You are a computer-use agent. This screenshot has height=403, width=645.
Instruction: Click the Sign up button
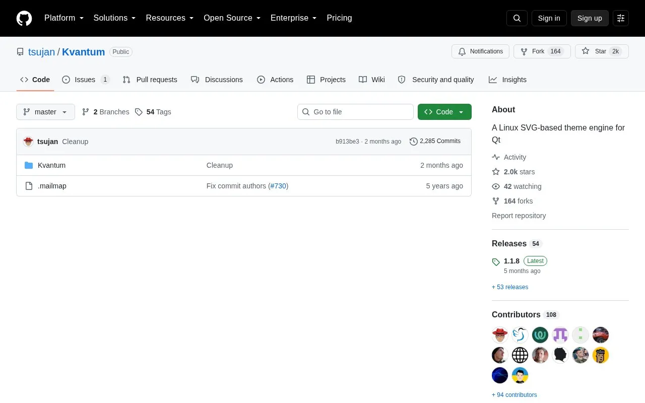590,18
